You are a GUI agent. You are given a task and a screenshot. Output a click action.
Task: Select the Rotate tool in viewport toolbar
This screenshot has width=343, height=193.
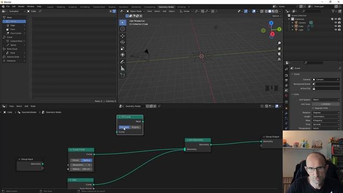[x=123, y=42]
